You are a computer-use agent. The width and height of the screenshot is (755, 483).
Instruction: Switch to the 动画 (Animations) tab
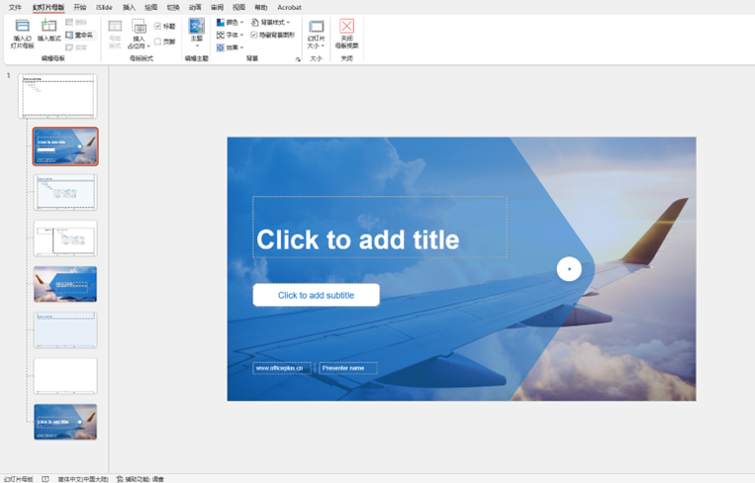pos(195,7)
